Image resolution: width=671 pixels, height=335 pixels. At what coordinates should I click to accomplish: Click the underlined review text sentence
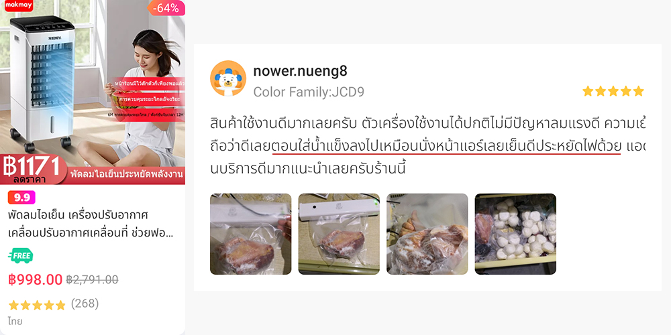click(x=446, y=147)
